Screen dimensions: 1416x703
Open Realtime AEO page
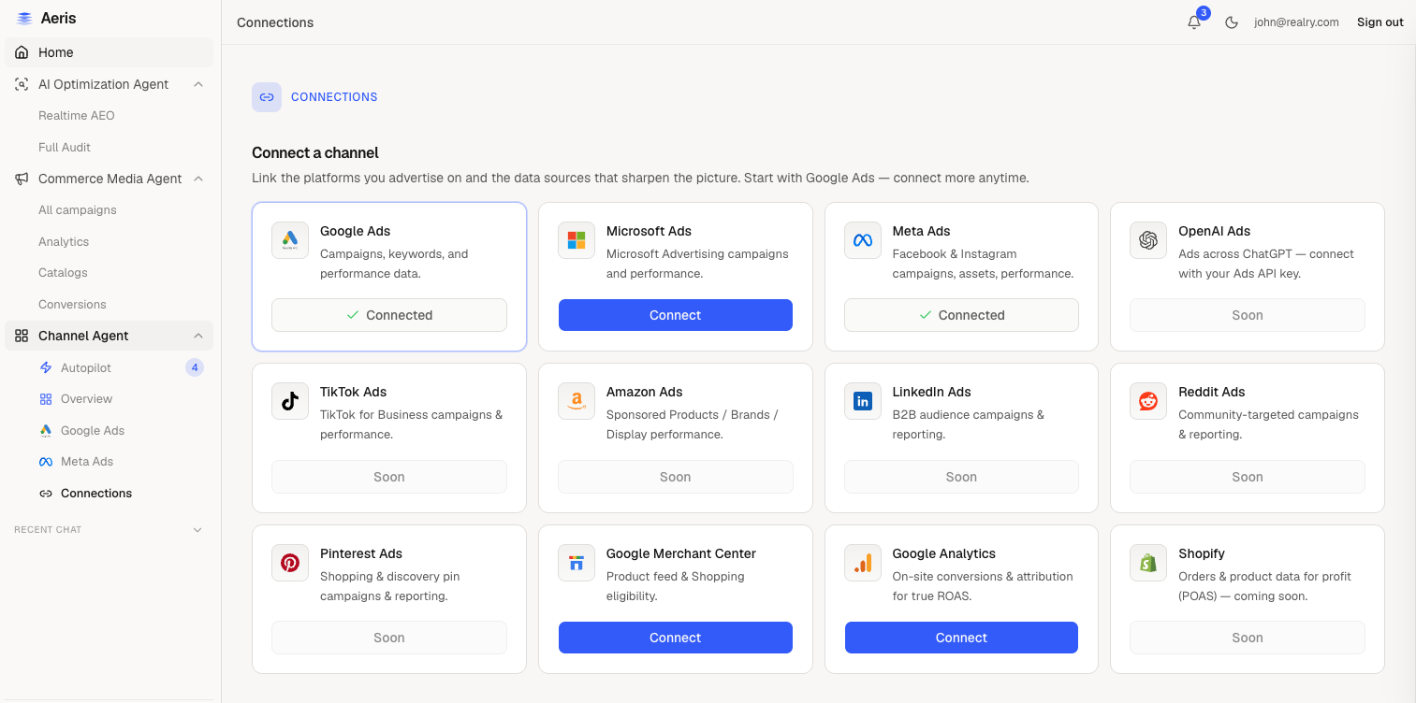tap(77, 116)
